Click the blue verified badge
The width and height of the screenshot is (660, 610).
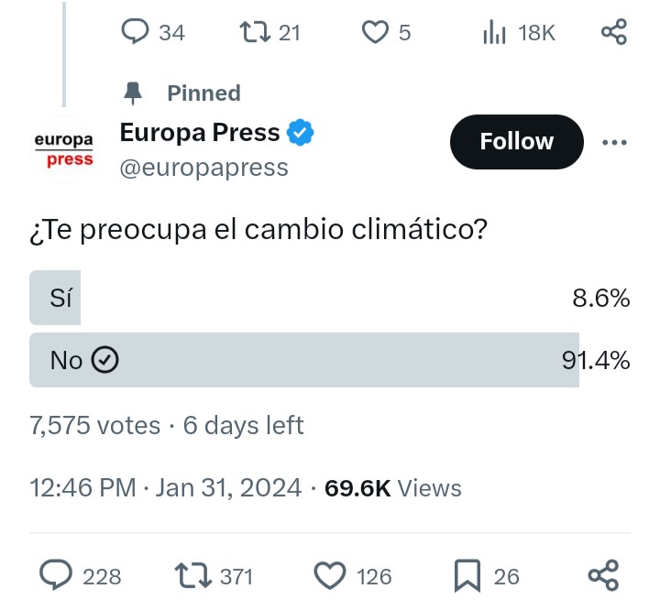point(300,133)
